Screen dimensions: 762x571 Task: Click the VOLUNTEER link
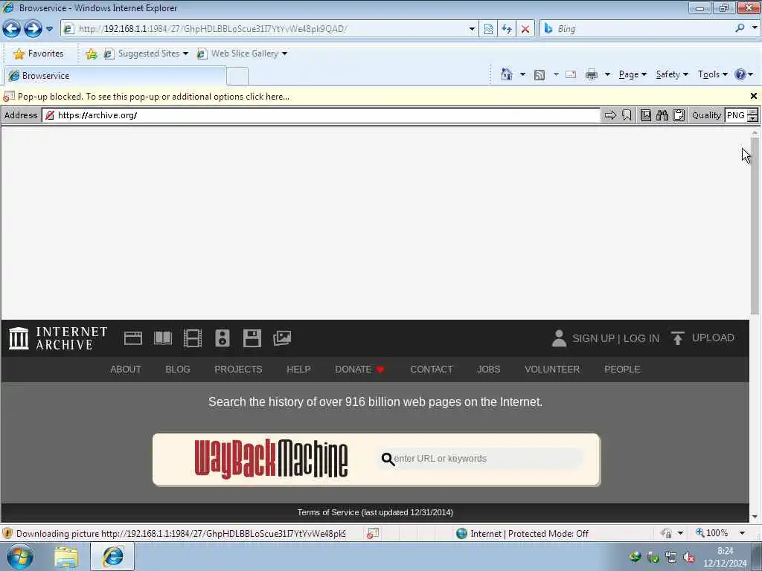[x=552, y=369]
